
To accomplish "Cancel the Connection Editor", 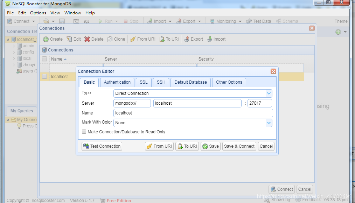I will pos(266,146).
